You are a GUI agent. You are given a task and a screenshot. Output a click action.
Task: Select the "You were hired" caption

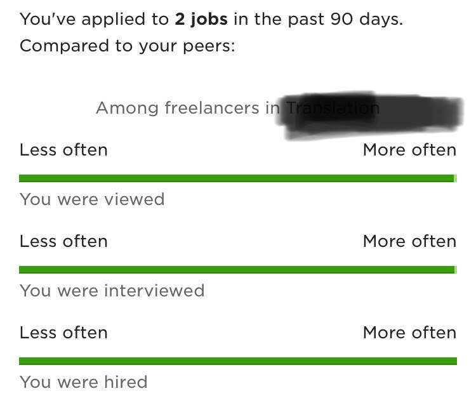coord(84,382)
